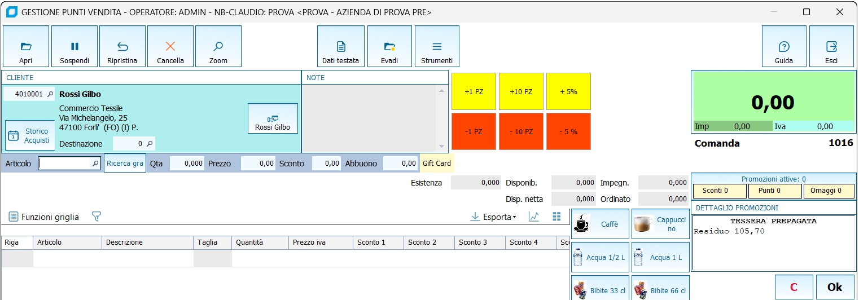Click the Punti 0 promotions button
Image resolution: width=859 pixels, height=300 pixels.
[x=774, y=191]
